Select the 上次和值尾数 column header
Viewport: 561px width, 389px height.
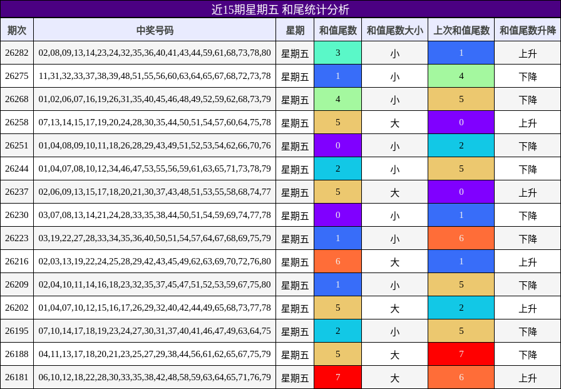point(461,30)
